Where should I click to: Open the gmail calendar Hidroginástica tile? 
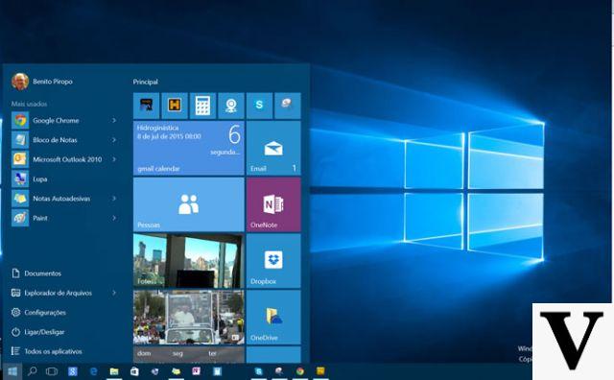189,148
